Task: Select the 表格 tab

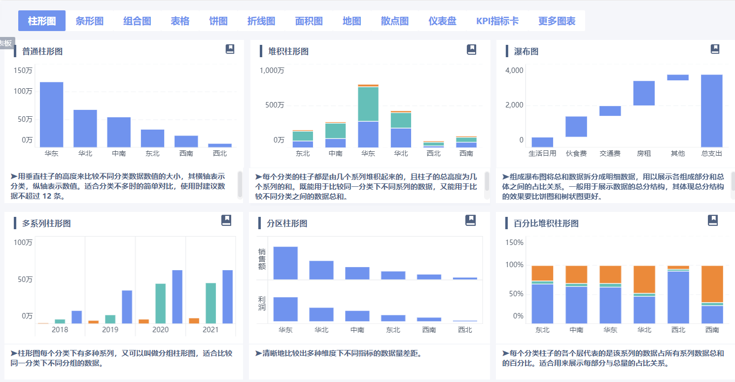Action: pos(179,21)
